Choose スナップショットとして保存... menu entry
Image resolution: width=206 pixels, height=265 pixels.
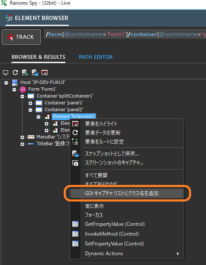click(x=127, y=154)
